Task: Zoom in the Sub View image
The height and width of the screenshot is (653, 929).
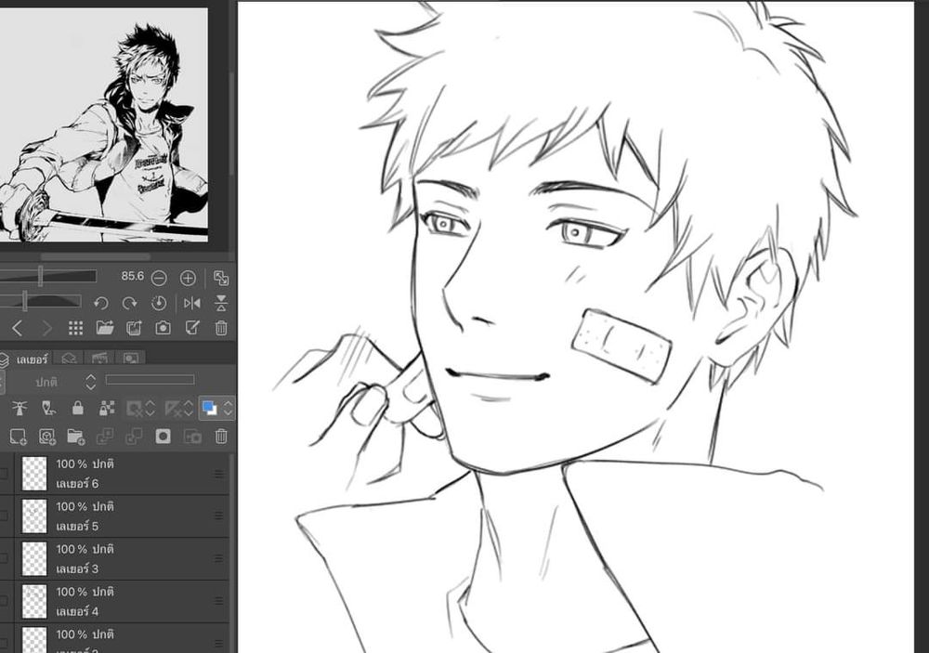Action: (188, 278)
